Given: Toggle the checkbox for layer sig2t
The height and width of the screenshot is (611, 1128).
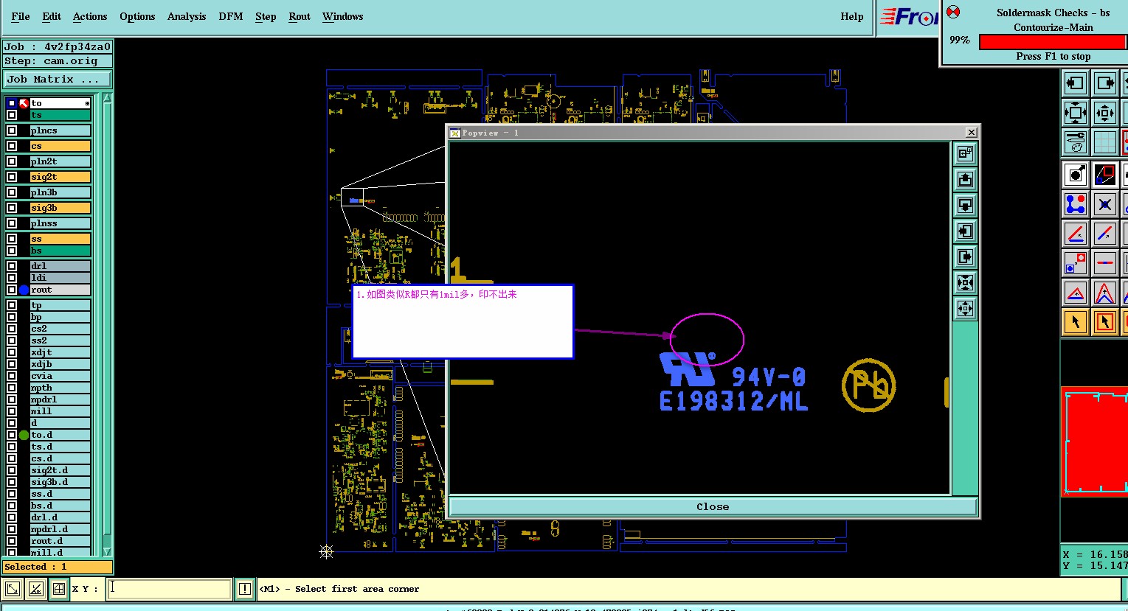Looking at the screenshot, I should click(x=12, y=177).
